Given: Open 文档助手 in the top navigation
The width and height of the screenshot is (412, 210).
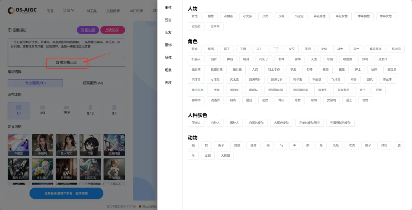Looking at the screenshot, I should pyautogui.click(x=113, y=11).
